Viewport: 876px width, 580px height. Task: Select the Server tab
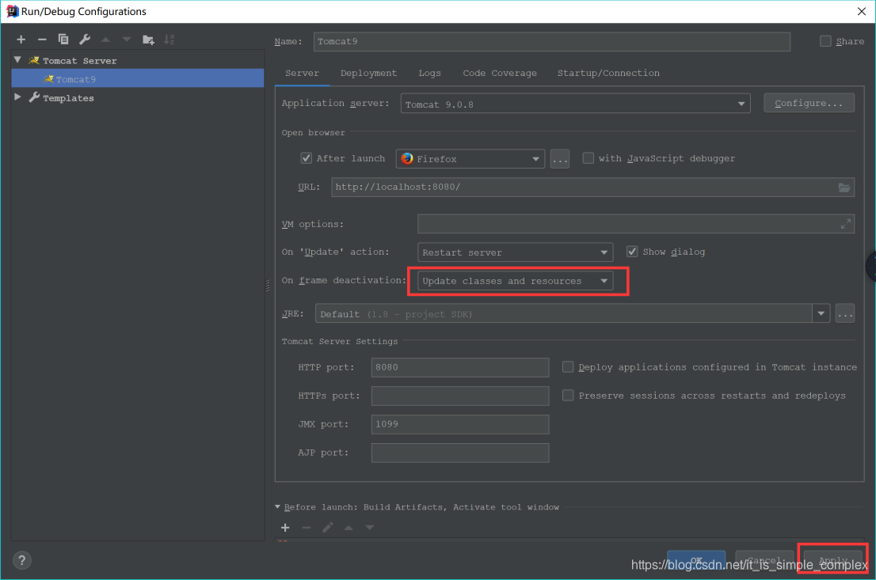pyautogui.click(x=302, y=73)
